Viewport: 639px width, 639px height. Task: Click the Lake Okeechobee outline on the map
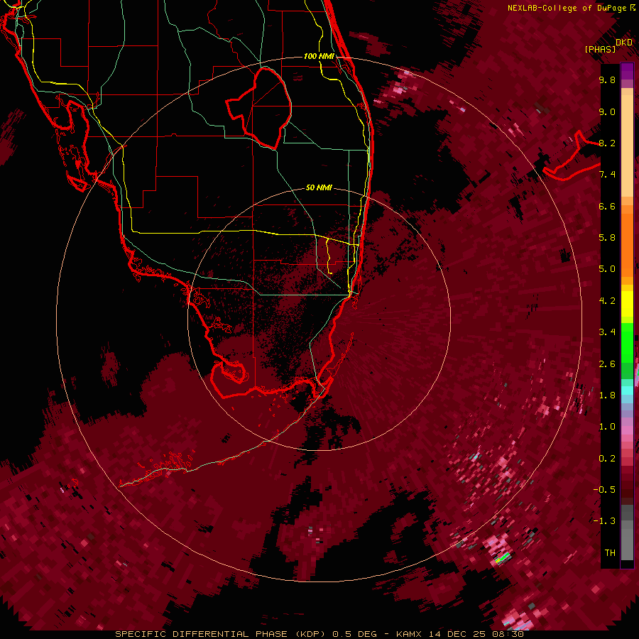(258, 108)
